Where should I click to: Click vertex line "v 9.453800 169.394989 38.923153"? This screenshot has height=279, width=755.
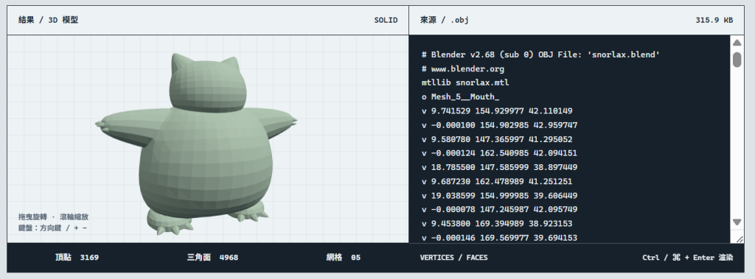497,224
